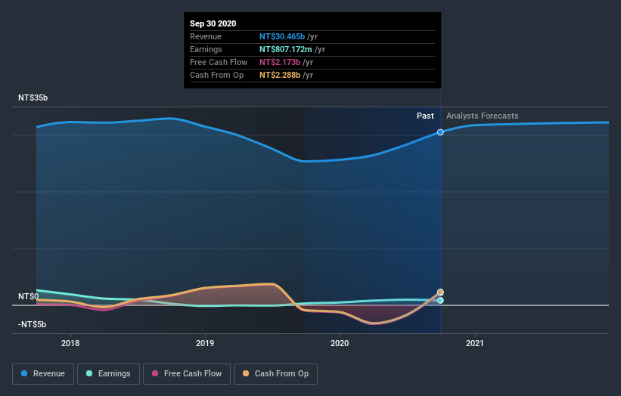Click the NT$2.288b cash from op value
Viewport: 621px width, 396px height.
(280, 75)
